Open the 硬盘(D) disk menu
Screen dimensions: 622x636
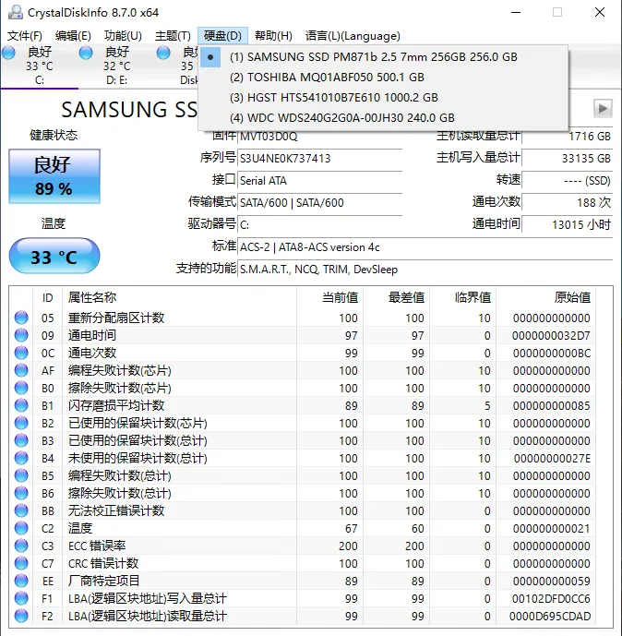pos(222,36)
